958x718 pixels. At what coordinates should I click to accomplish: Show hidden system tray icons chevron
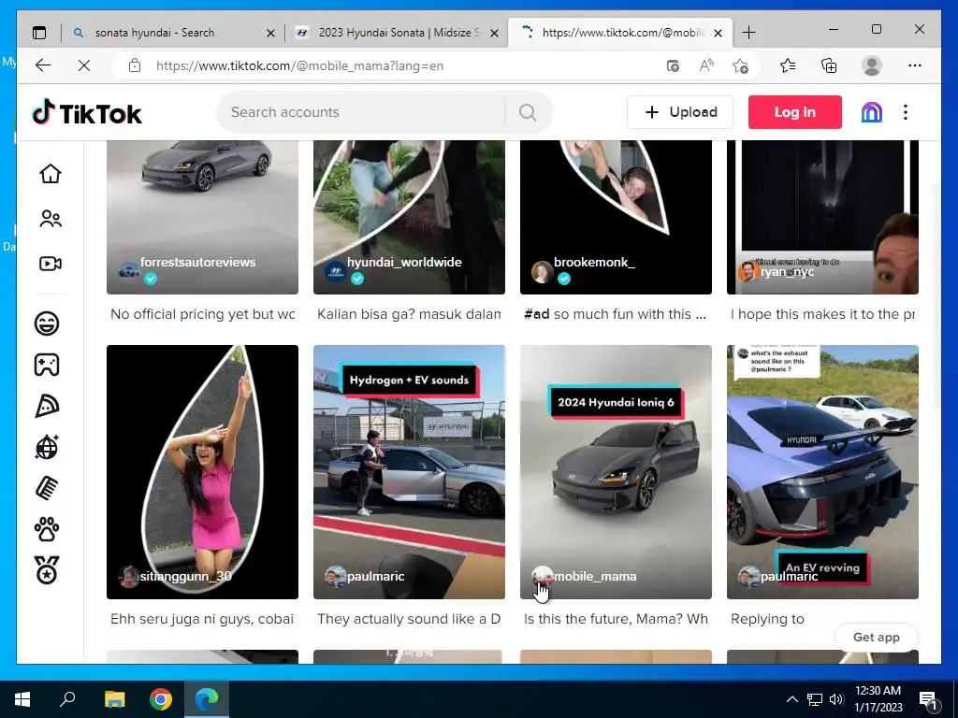(791, 699)
